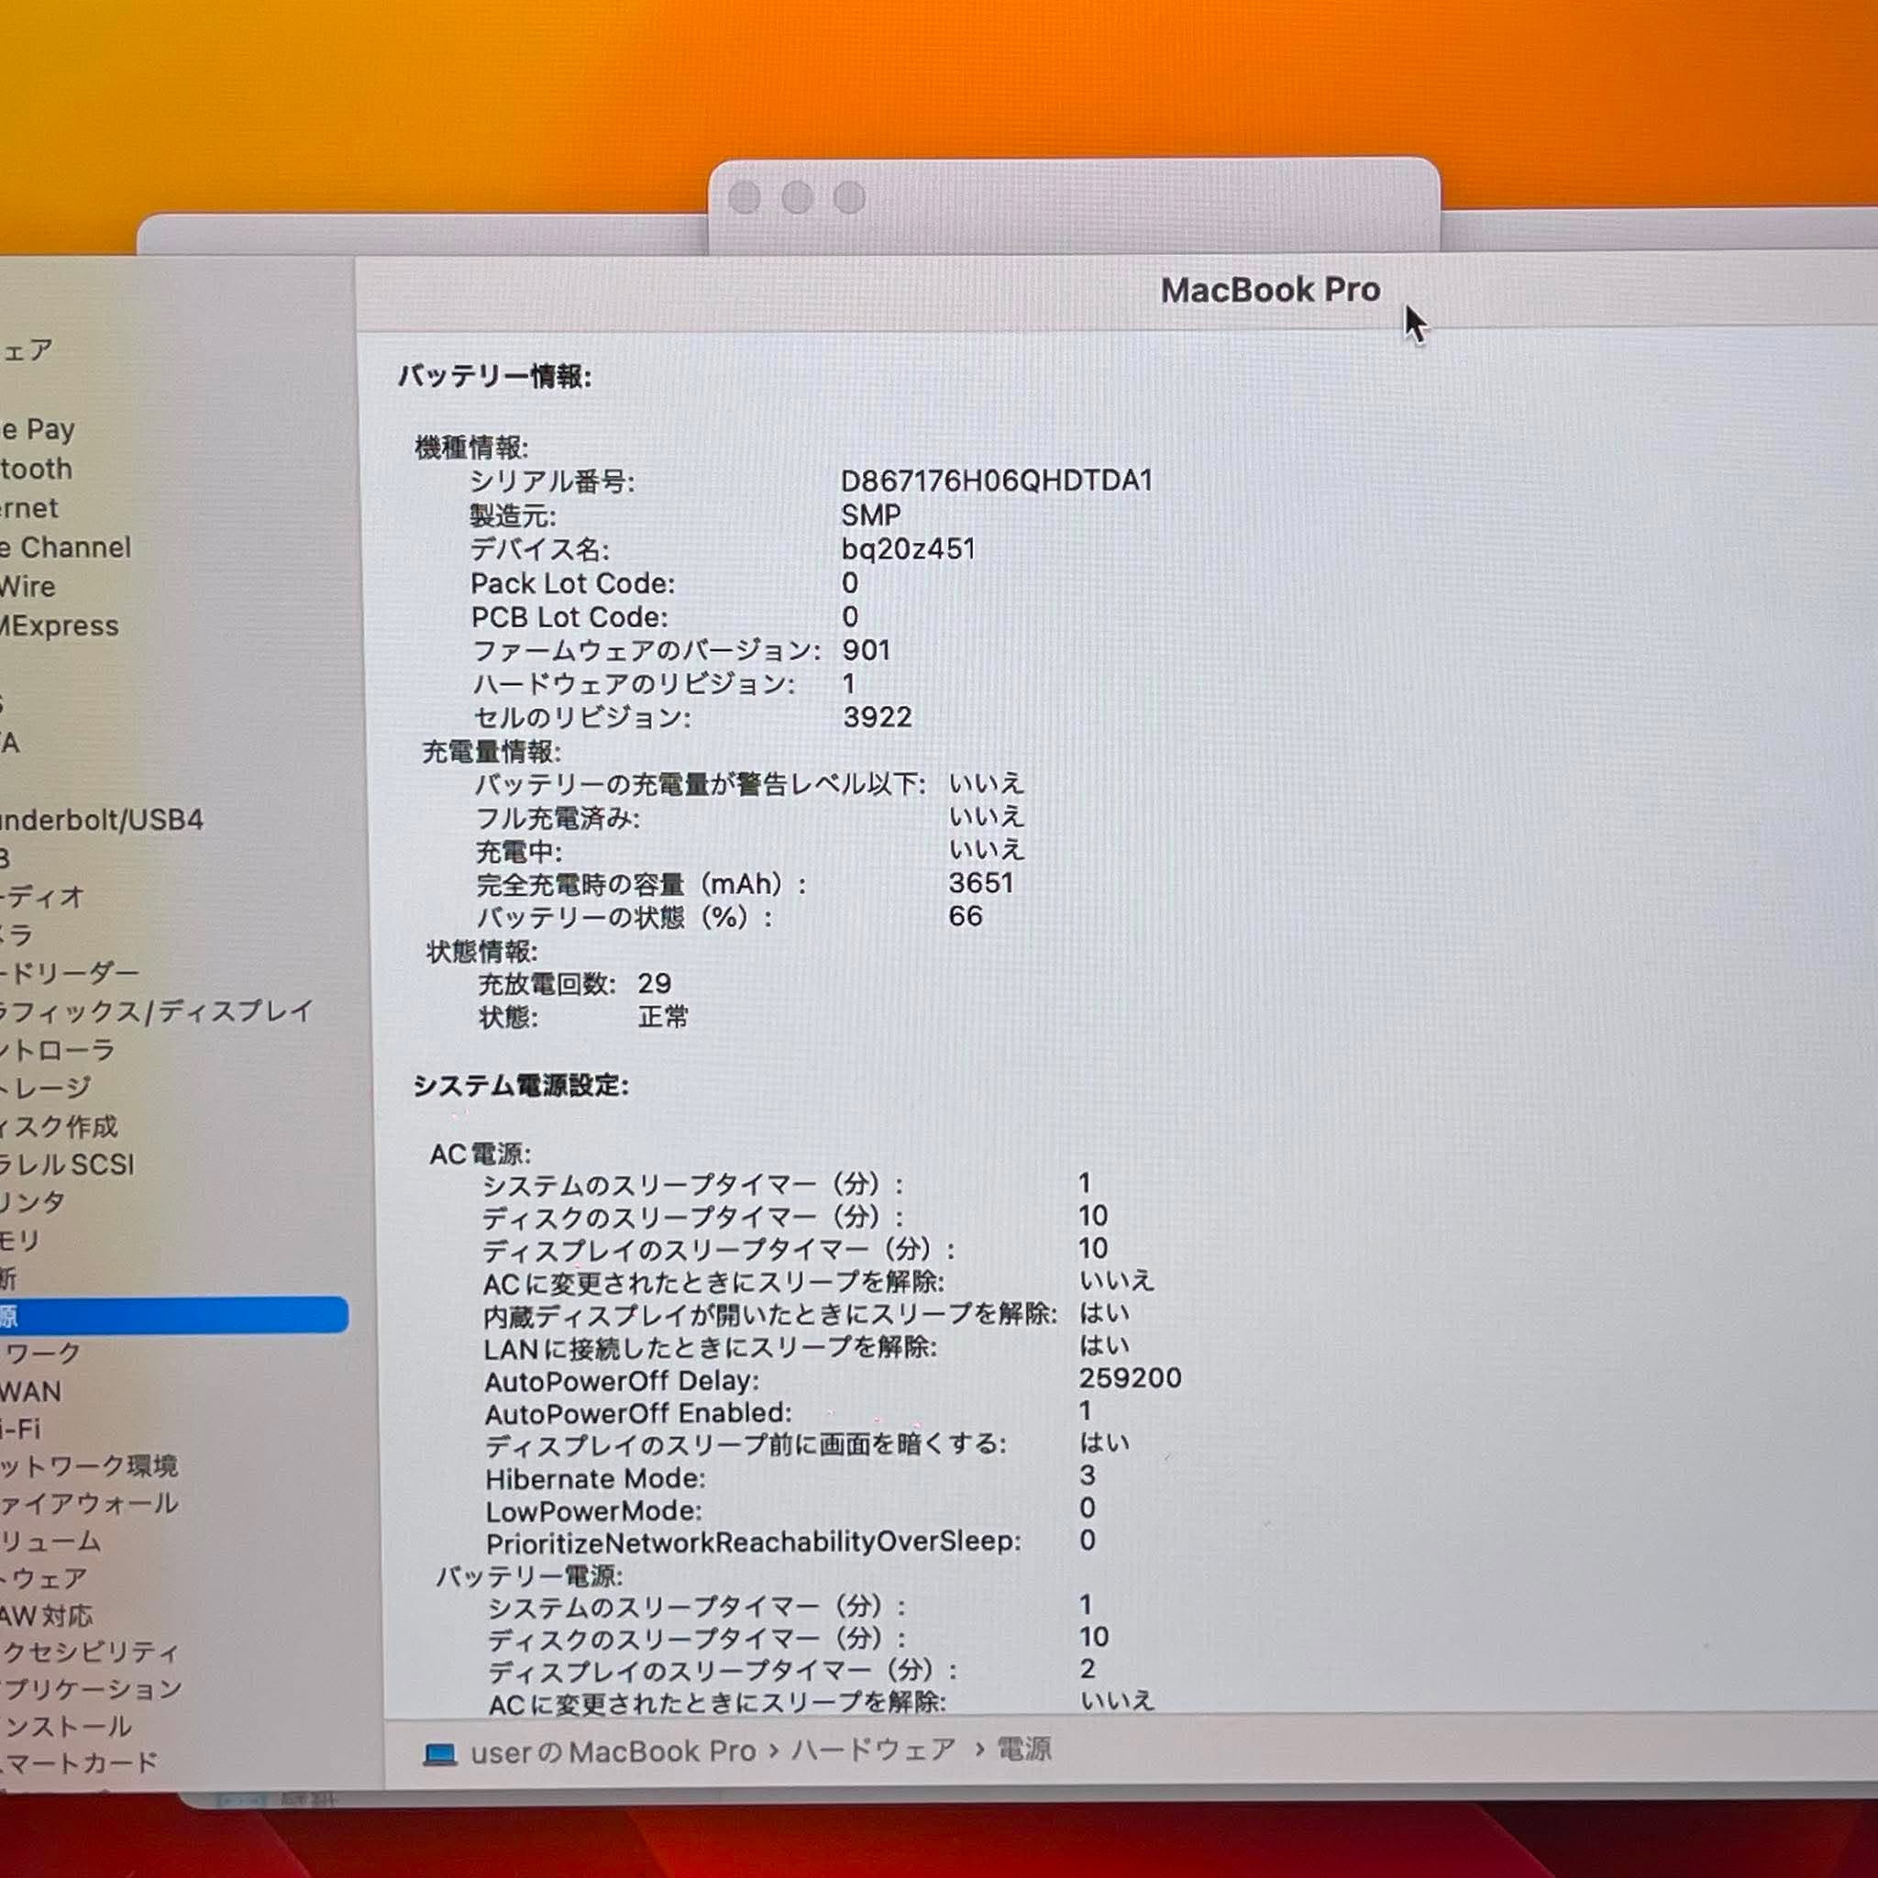This screenshot has width=1878, height=1878.
Task: Select the オーディオ sidebar row
Action: 43,896
